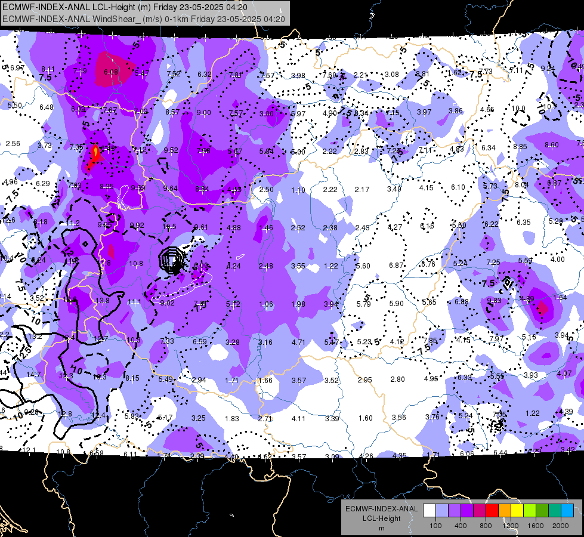Click the grid value 1.64
Screen dimensions: 584x537
[560, 297]
